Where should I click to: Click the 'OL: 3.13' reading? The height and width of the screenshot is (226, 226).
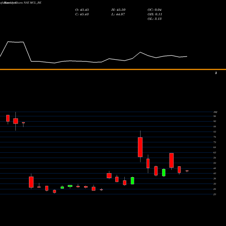(155, 19)
